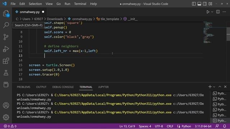Open the Run and Debug view
Viewport: 230px width, 129px height.
tap(6, 49)
